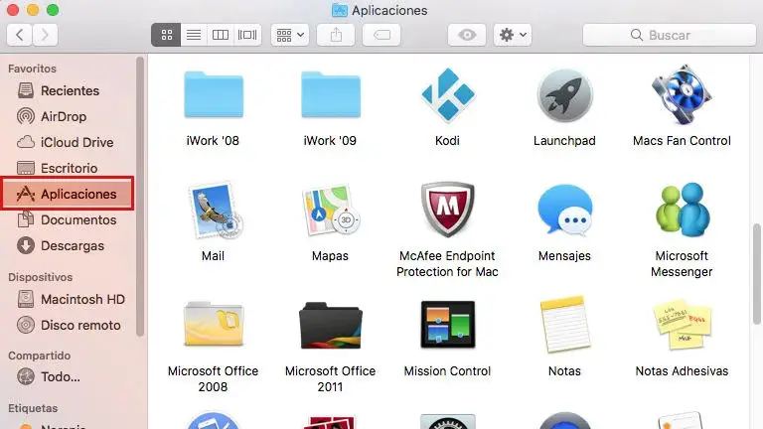The width and height of the screenshot is (763, 429).
Task: Select Escritorio in the sidebar
Action: point(70,168)
